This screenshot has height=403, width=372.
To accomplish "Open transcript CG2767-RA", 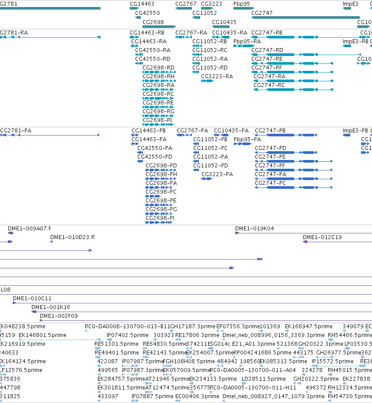I will pyautogui.click(x=191, y=33).
